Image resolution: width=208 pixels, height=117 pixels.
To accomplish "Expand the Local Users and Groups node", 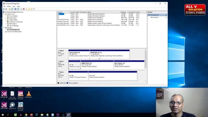I will 6,22.
